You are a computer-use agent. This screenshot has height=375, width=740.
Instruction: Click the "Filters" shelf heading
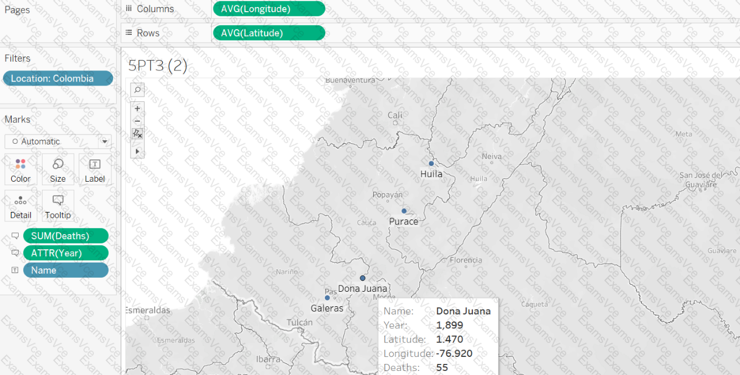pos(17,58)
